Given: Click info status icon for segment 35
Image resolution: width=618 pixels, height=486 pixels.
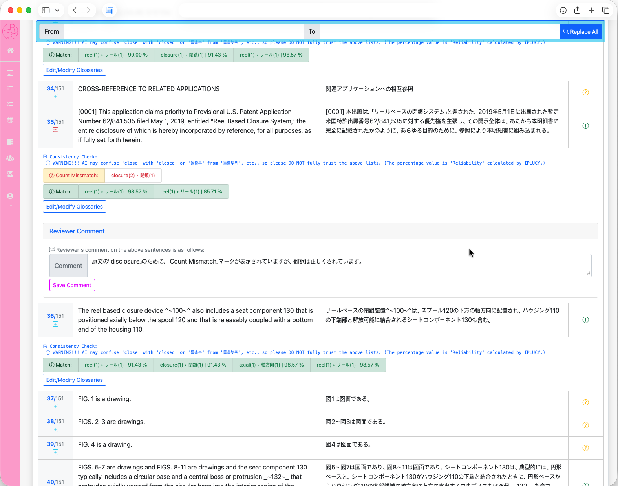Looking at the screenshot, I should (585, 126).
